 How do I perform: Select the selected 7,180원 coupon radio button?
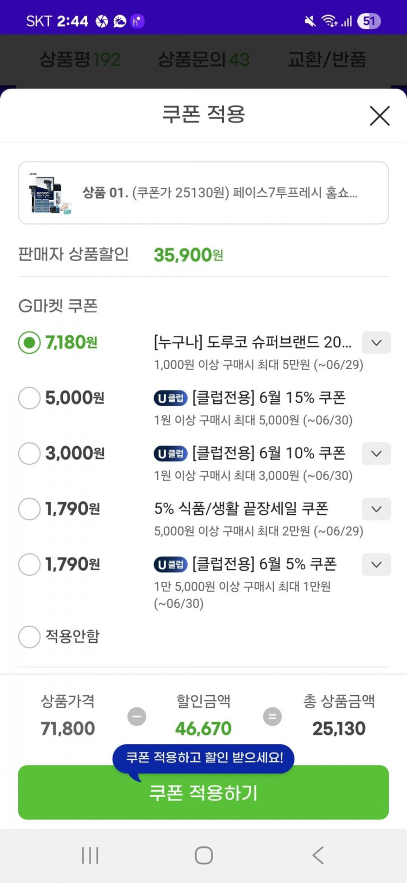pos(29,343)
